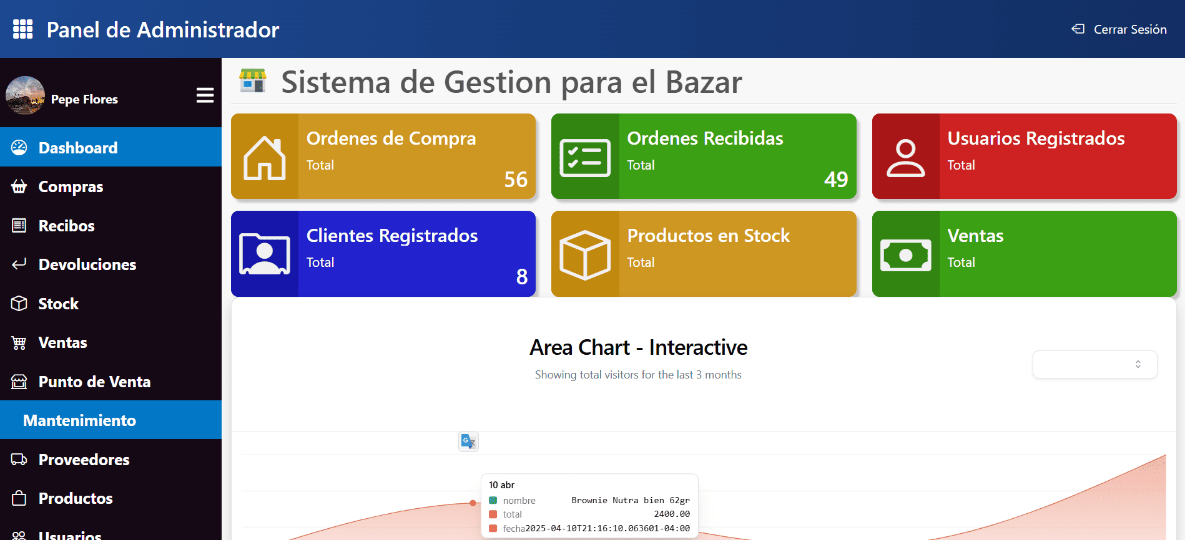1185x540 pixels.
Task: Open the Ordenes de Compra card
Action: coord(383,156)
